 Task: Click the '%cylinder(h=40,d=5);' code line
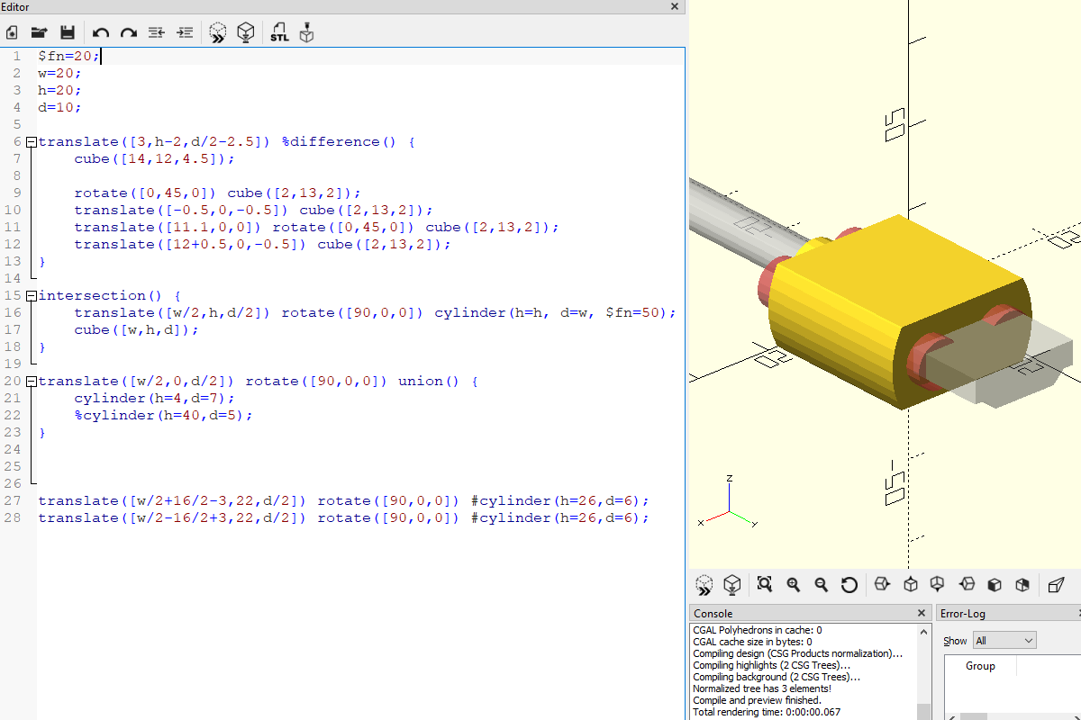coord(163,416)
